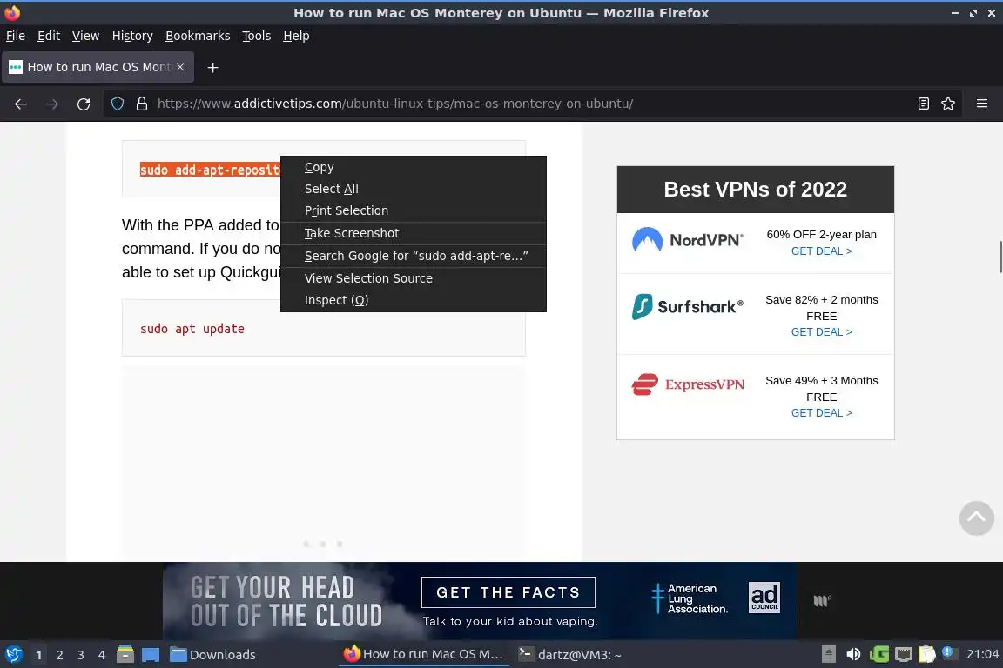The width and height of the screenshot is (1003, 668).
Task: Switch to workspace 1
Action: point(39,655)
